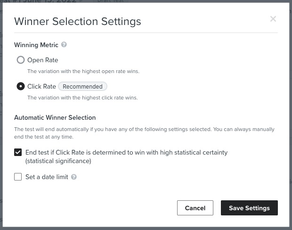The width and height of the screenshot is (292, 230).
Task: Close the Winner Selection Settings dialog
Action: [x=273, y=19]
